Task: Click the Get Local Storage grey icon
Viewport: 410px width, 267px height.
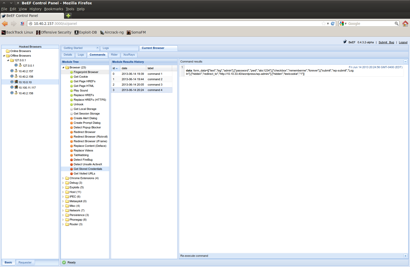Action: click(x=72, y=109)
